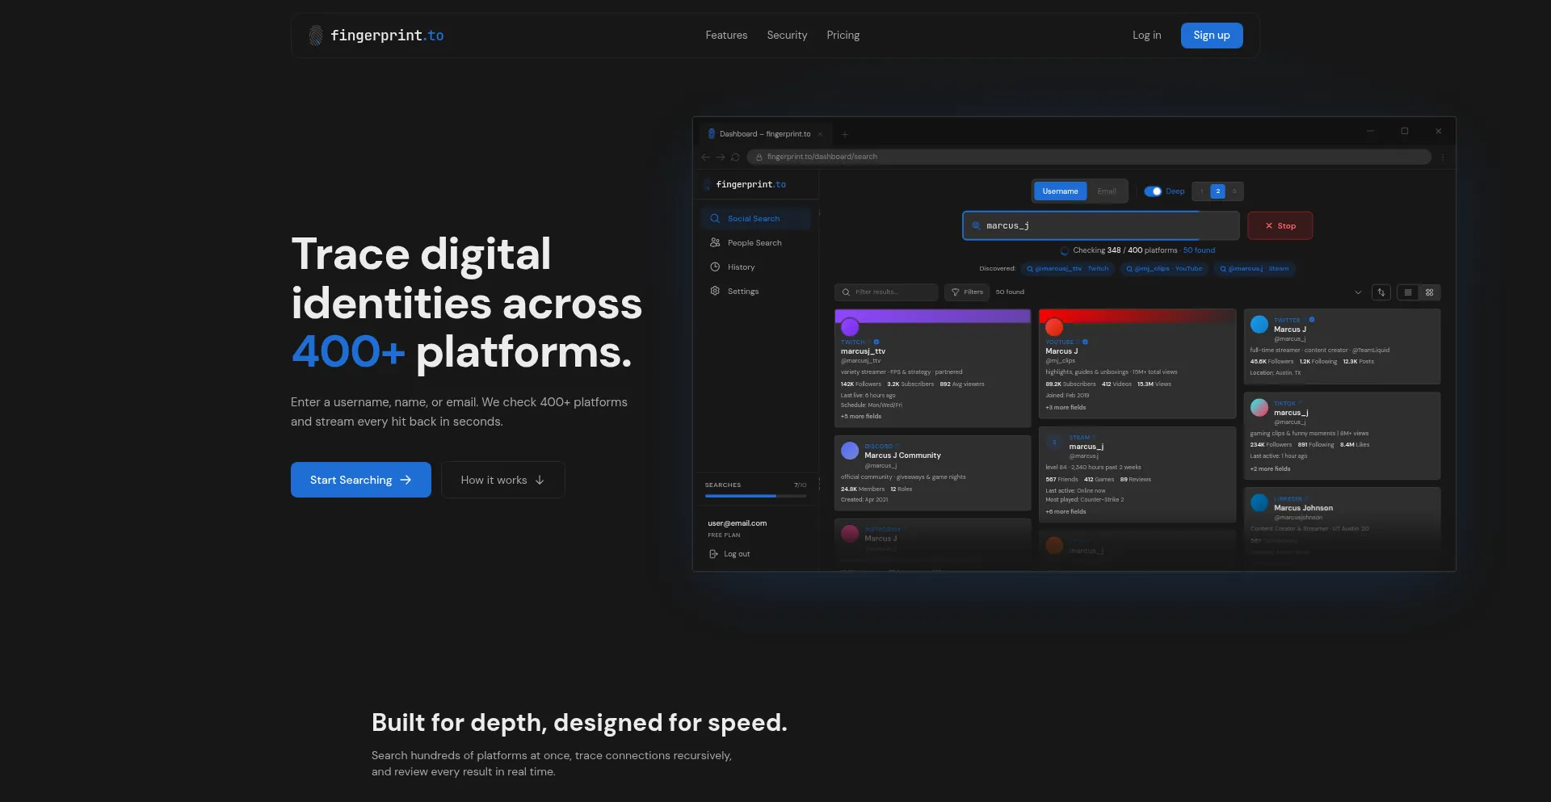This screenshot has height=802, width=1551.
Task: Click the browser reload icon in dashboard
Action: [x=735, y=157]
